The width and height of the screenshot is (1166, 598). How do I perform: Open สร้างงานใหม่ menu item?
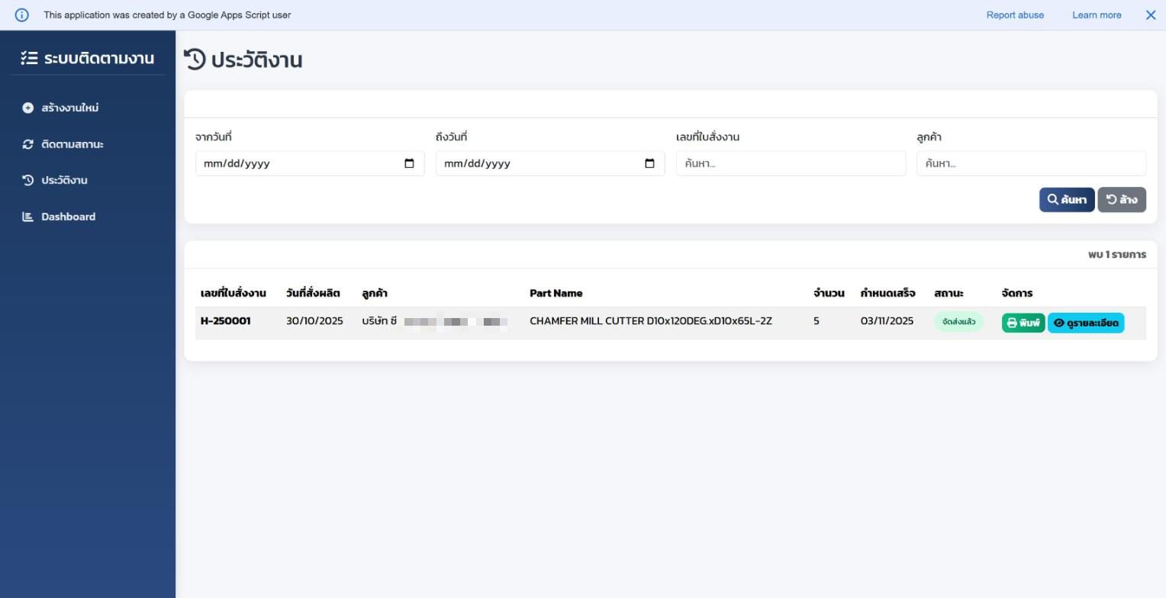point(88,108)
